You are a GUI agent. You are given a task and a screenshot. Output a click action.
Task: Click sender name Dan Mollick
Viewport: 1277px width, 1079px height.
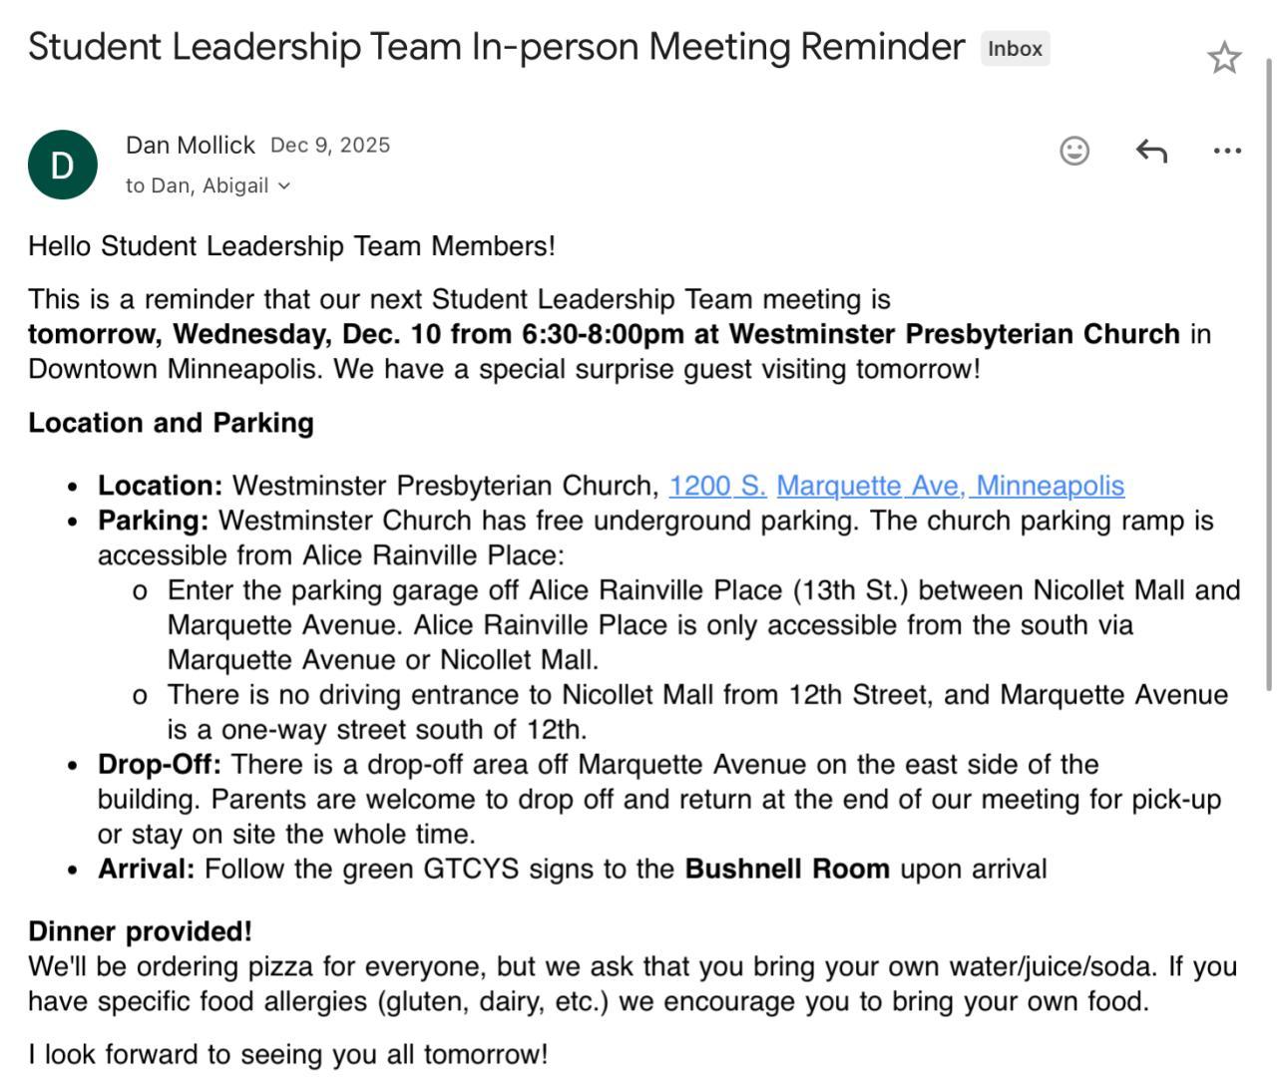pos(191,146)
